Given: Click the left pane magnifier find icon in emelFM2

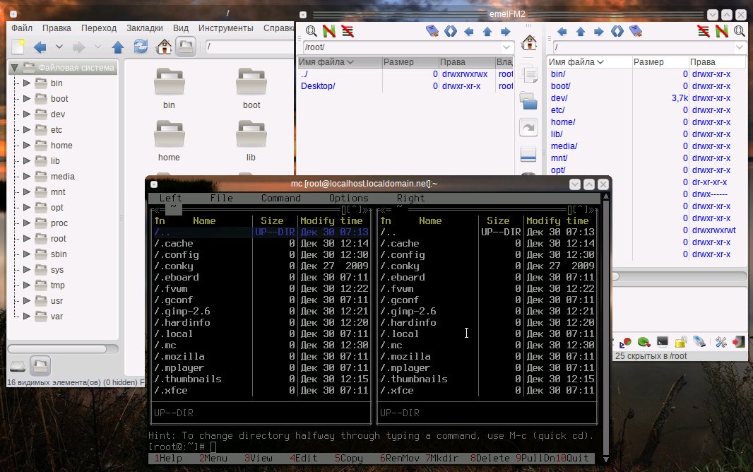Looking at the screenshot, I should click(312, 31).
